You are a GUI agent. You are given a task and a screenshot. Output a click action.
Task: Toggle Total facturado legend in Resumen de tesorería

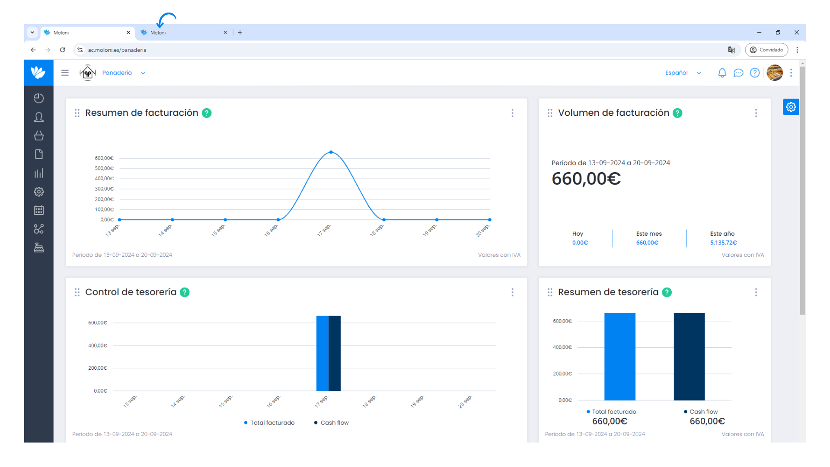[x=611, y=412]
